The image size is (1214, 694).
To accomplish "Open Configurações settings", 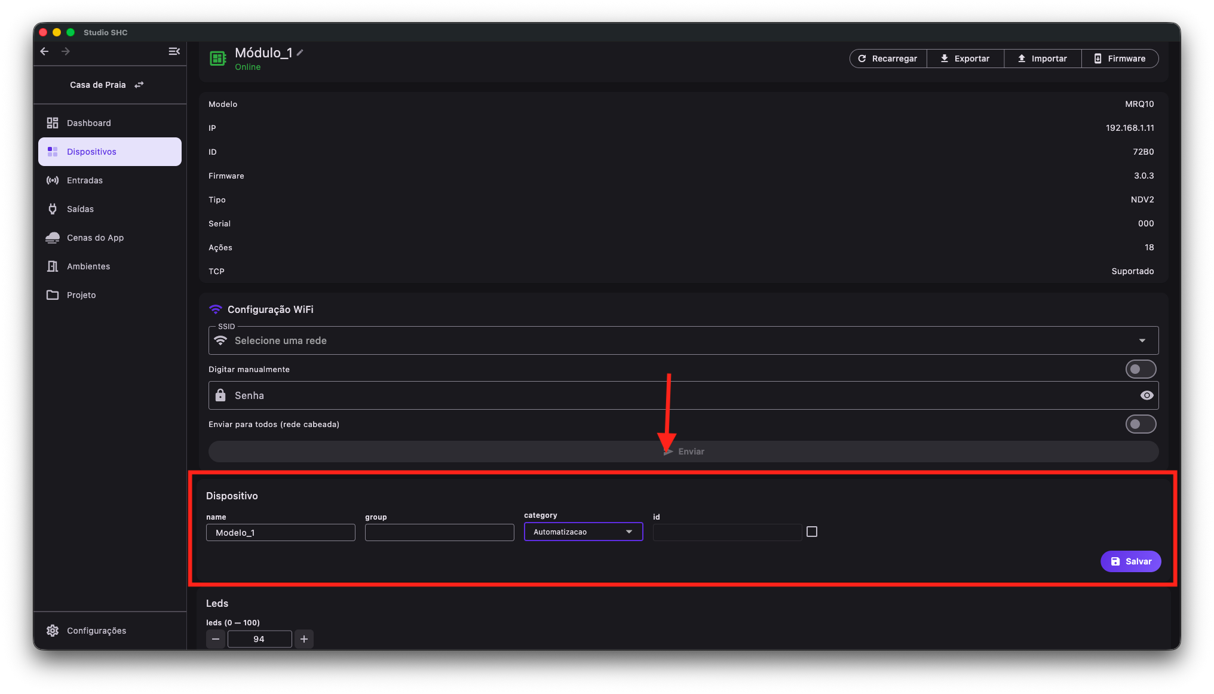I will [110, 631].
